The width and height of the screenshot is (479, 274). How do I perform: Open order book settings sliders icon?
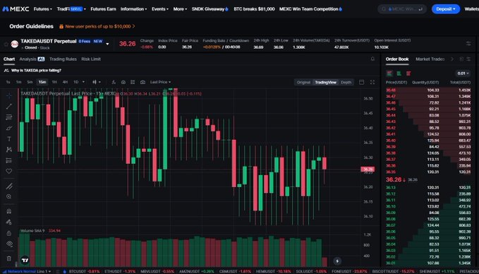pyautogui.click(x=469, y=59)
